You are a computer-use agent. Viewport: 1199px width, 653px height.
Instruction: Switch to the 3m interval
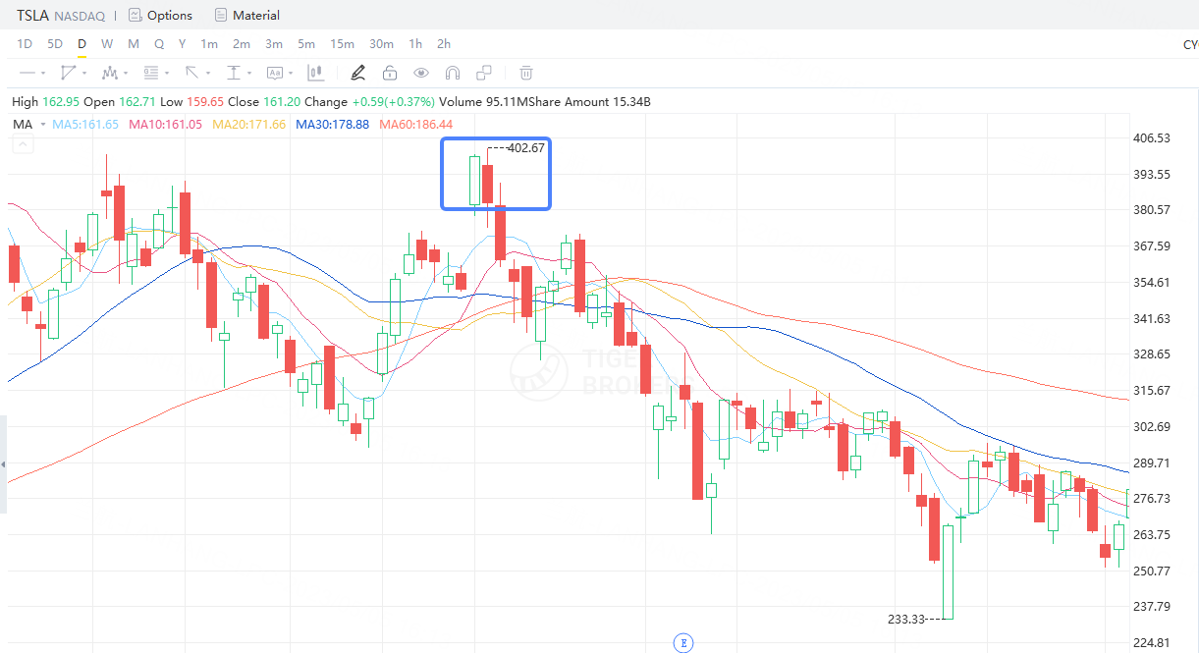[x=274, y=44]
